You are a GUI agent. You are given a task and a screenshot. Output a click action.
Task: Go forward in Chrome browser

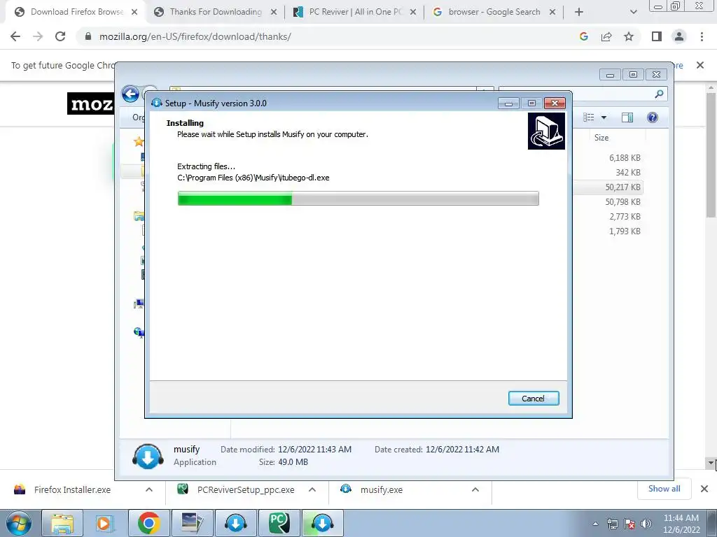(38, 36)
